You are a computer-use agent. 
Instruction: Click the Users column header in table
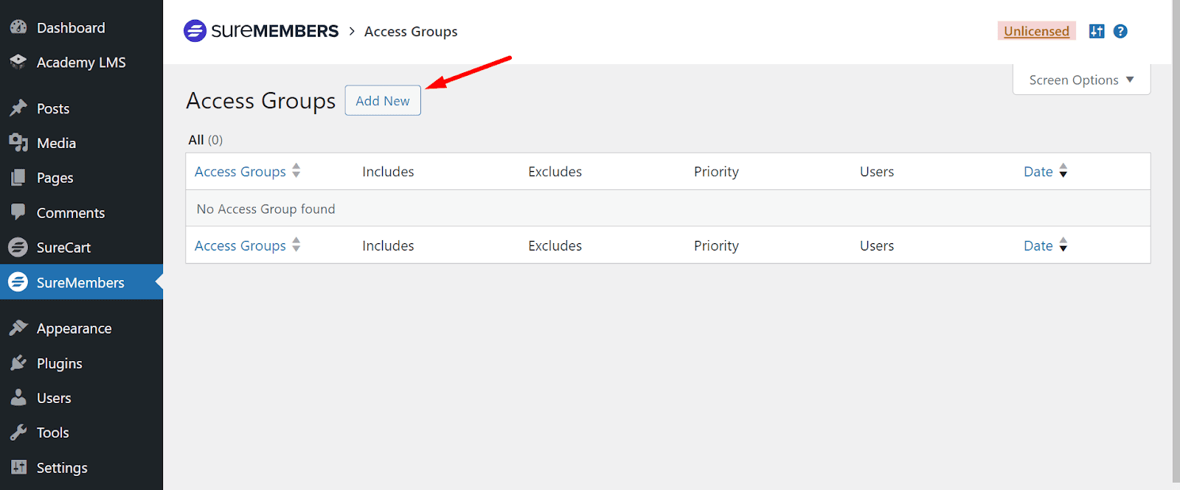tap(877, 172)
